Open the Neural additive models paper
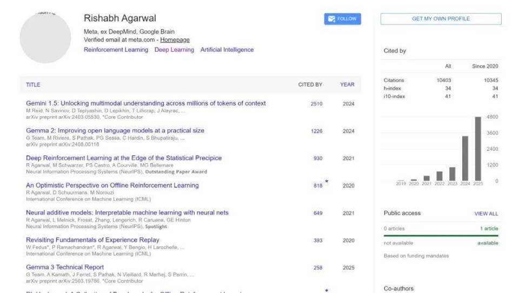 (127, 213)
